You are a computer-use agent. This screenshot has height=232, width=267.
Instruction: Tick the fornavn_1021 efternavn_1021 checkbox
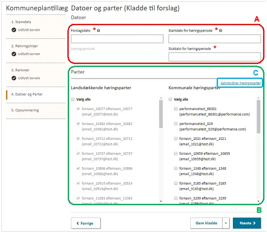tap(176, 139)
